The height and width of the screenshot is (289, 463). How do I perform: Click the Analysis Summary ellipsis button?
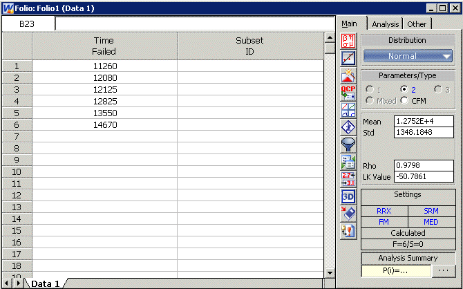[443, 270]
